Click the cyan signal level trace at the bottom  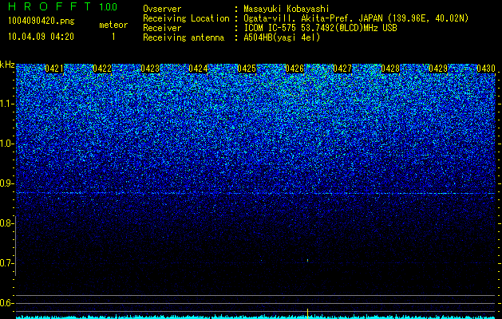pyautogui.click(x=255, y=317)
